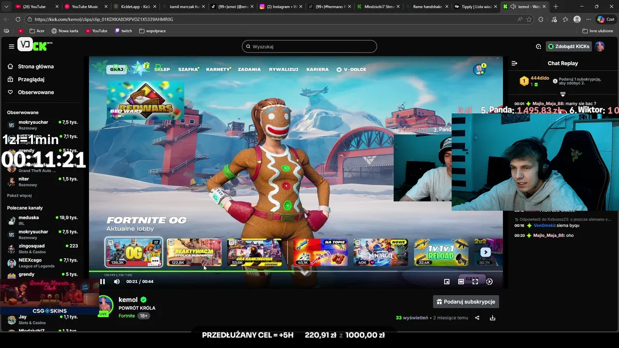This screenshot has height=348, width=619.
Task: Open the Nowa karta bookmark
Action: pyautogui.click(x=65, y=31)
